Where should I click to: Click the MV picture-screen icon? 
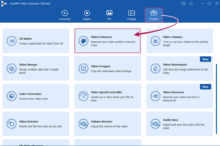coord(109,13)
